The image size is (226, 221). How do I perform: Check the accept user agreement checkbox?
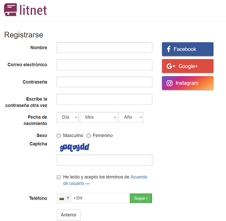click(59, 177)
